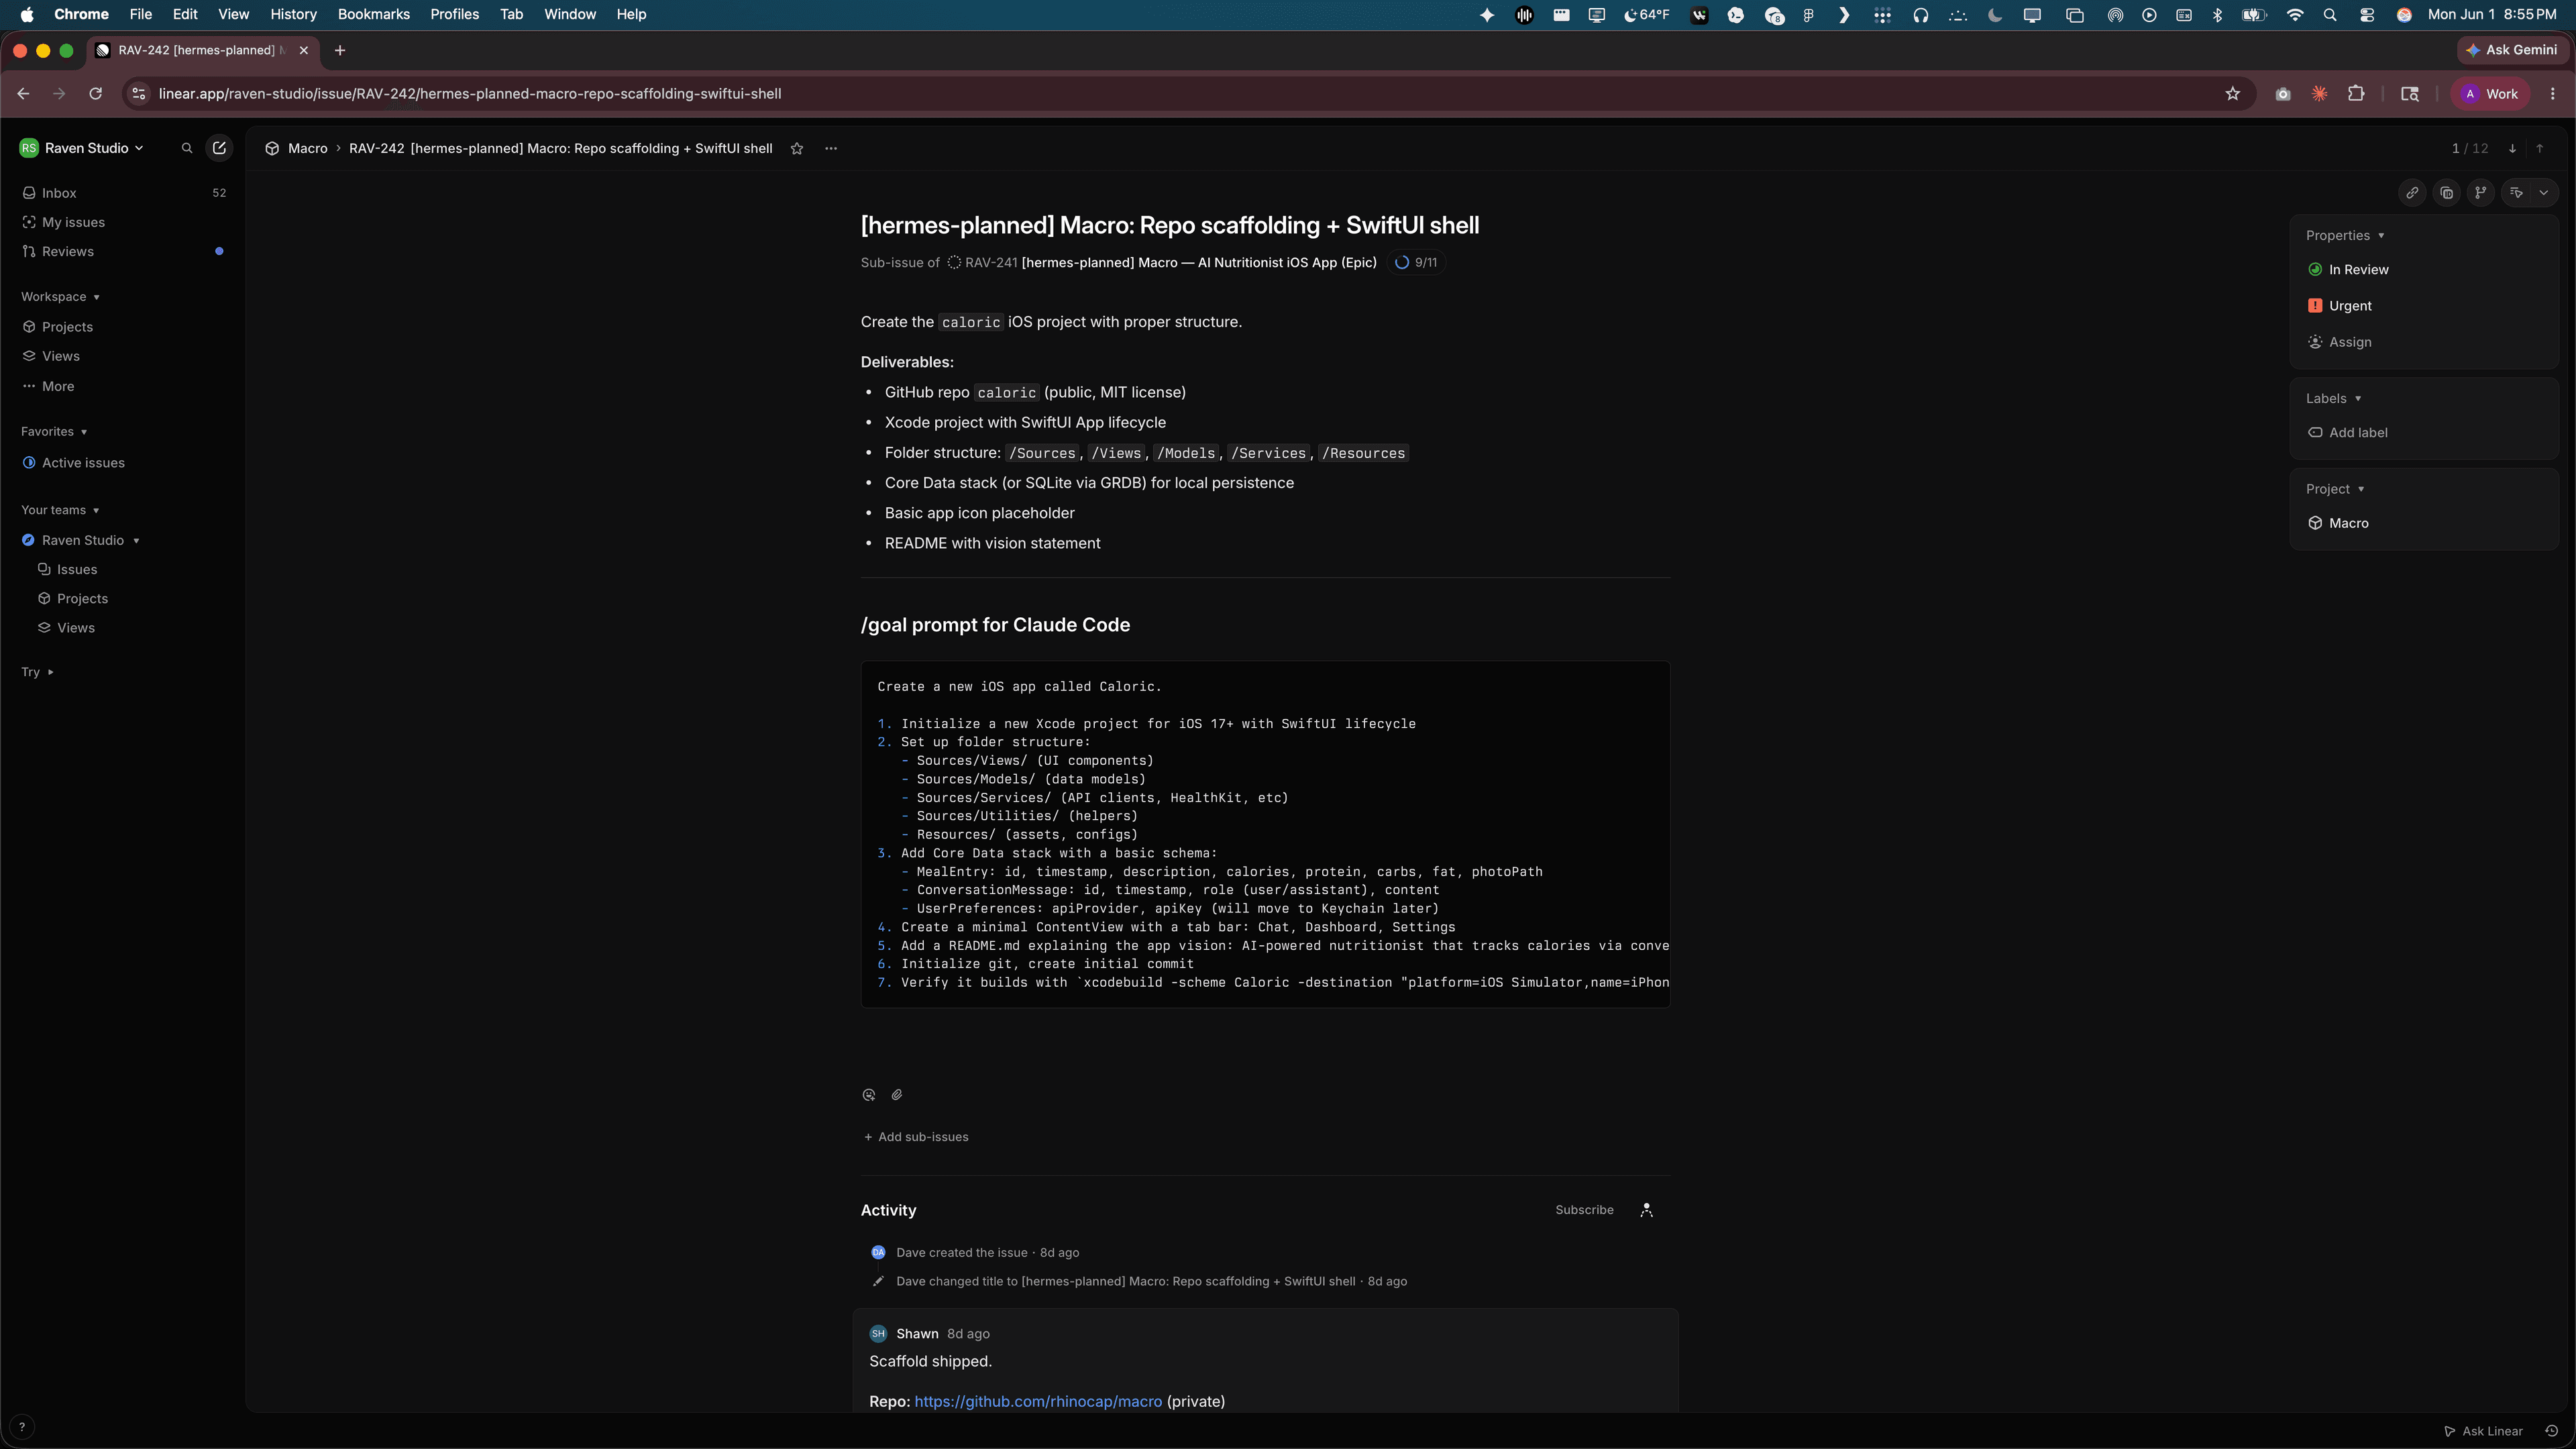2576x1449 pixels.
Task: Open Chrome extensions puzzle icon
Action: click(x=2356, y=94)
